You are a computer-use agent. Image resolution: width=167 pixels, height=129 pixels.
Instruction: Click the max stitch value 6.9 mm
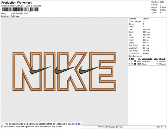click(x=146, y=45)
